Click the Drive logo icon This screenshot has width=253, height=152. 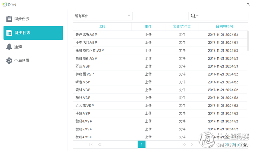point(5,4)
